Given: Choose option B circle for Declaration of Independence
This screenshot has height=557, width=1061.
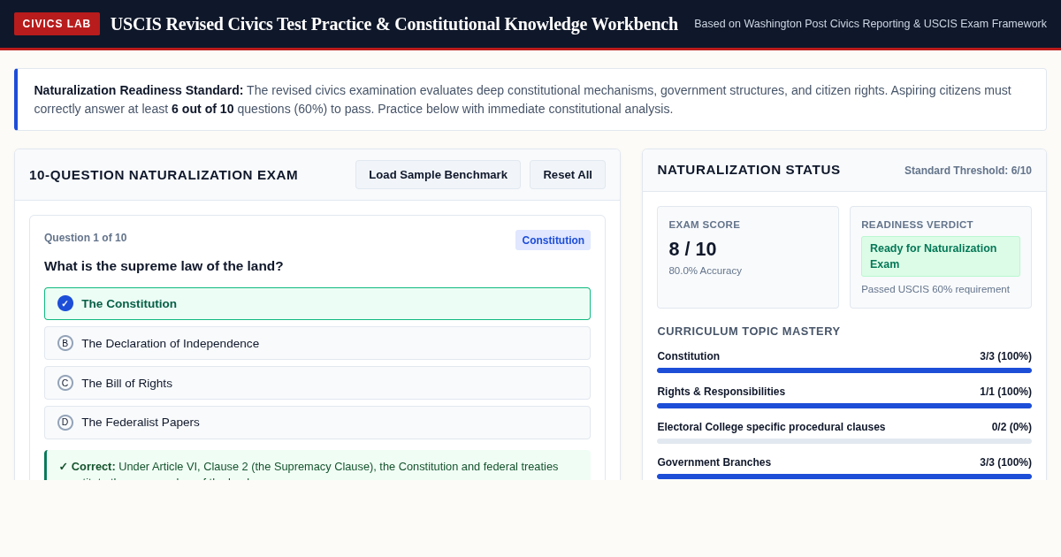Looking at the screenshot, I should (x=65, y=343).
